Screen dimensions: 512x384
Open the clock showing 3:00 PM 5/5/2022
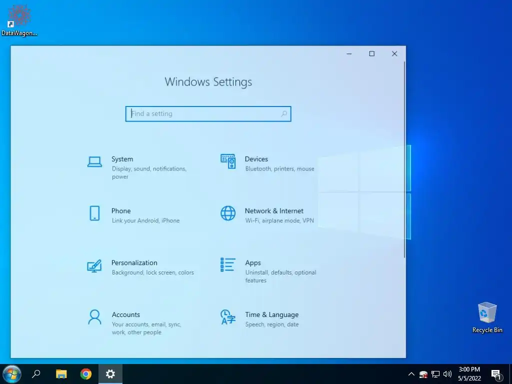click(x=469, y=374)
